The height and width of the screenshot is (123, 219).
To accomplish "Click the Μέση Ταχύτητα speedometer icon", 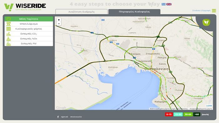I will point(8,19).
